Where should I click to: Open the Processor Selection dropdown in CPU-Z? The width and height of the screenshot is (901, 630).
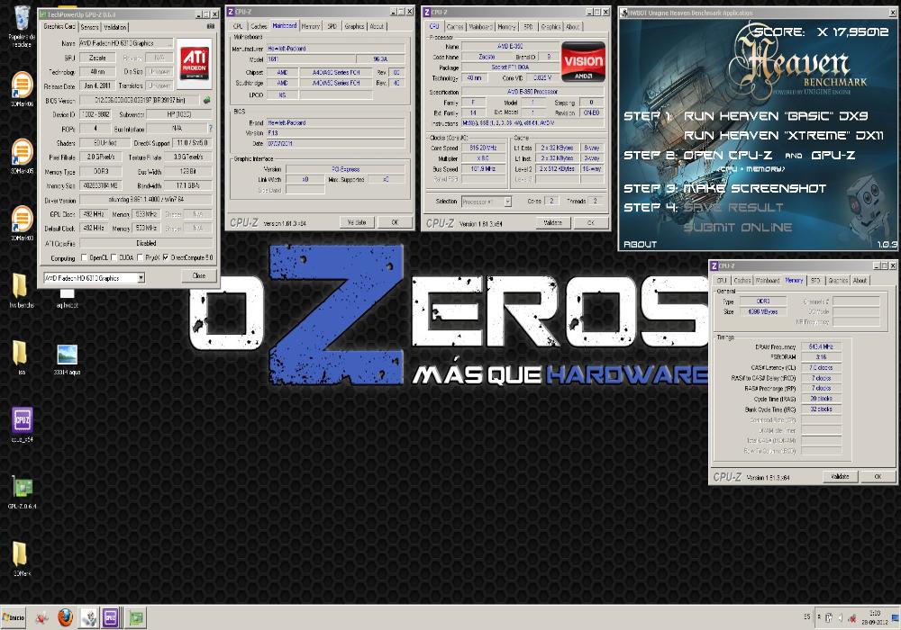(507, 202)
